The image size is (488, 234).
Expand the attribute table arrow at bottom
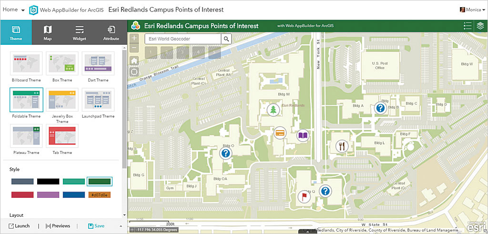307,232
